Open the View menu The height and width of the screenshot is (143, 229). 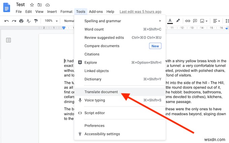pos(39,12)
